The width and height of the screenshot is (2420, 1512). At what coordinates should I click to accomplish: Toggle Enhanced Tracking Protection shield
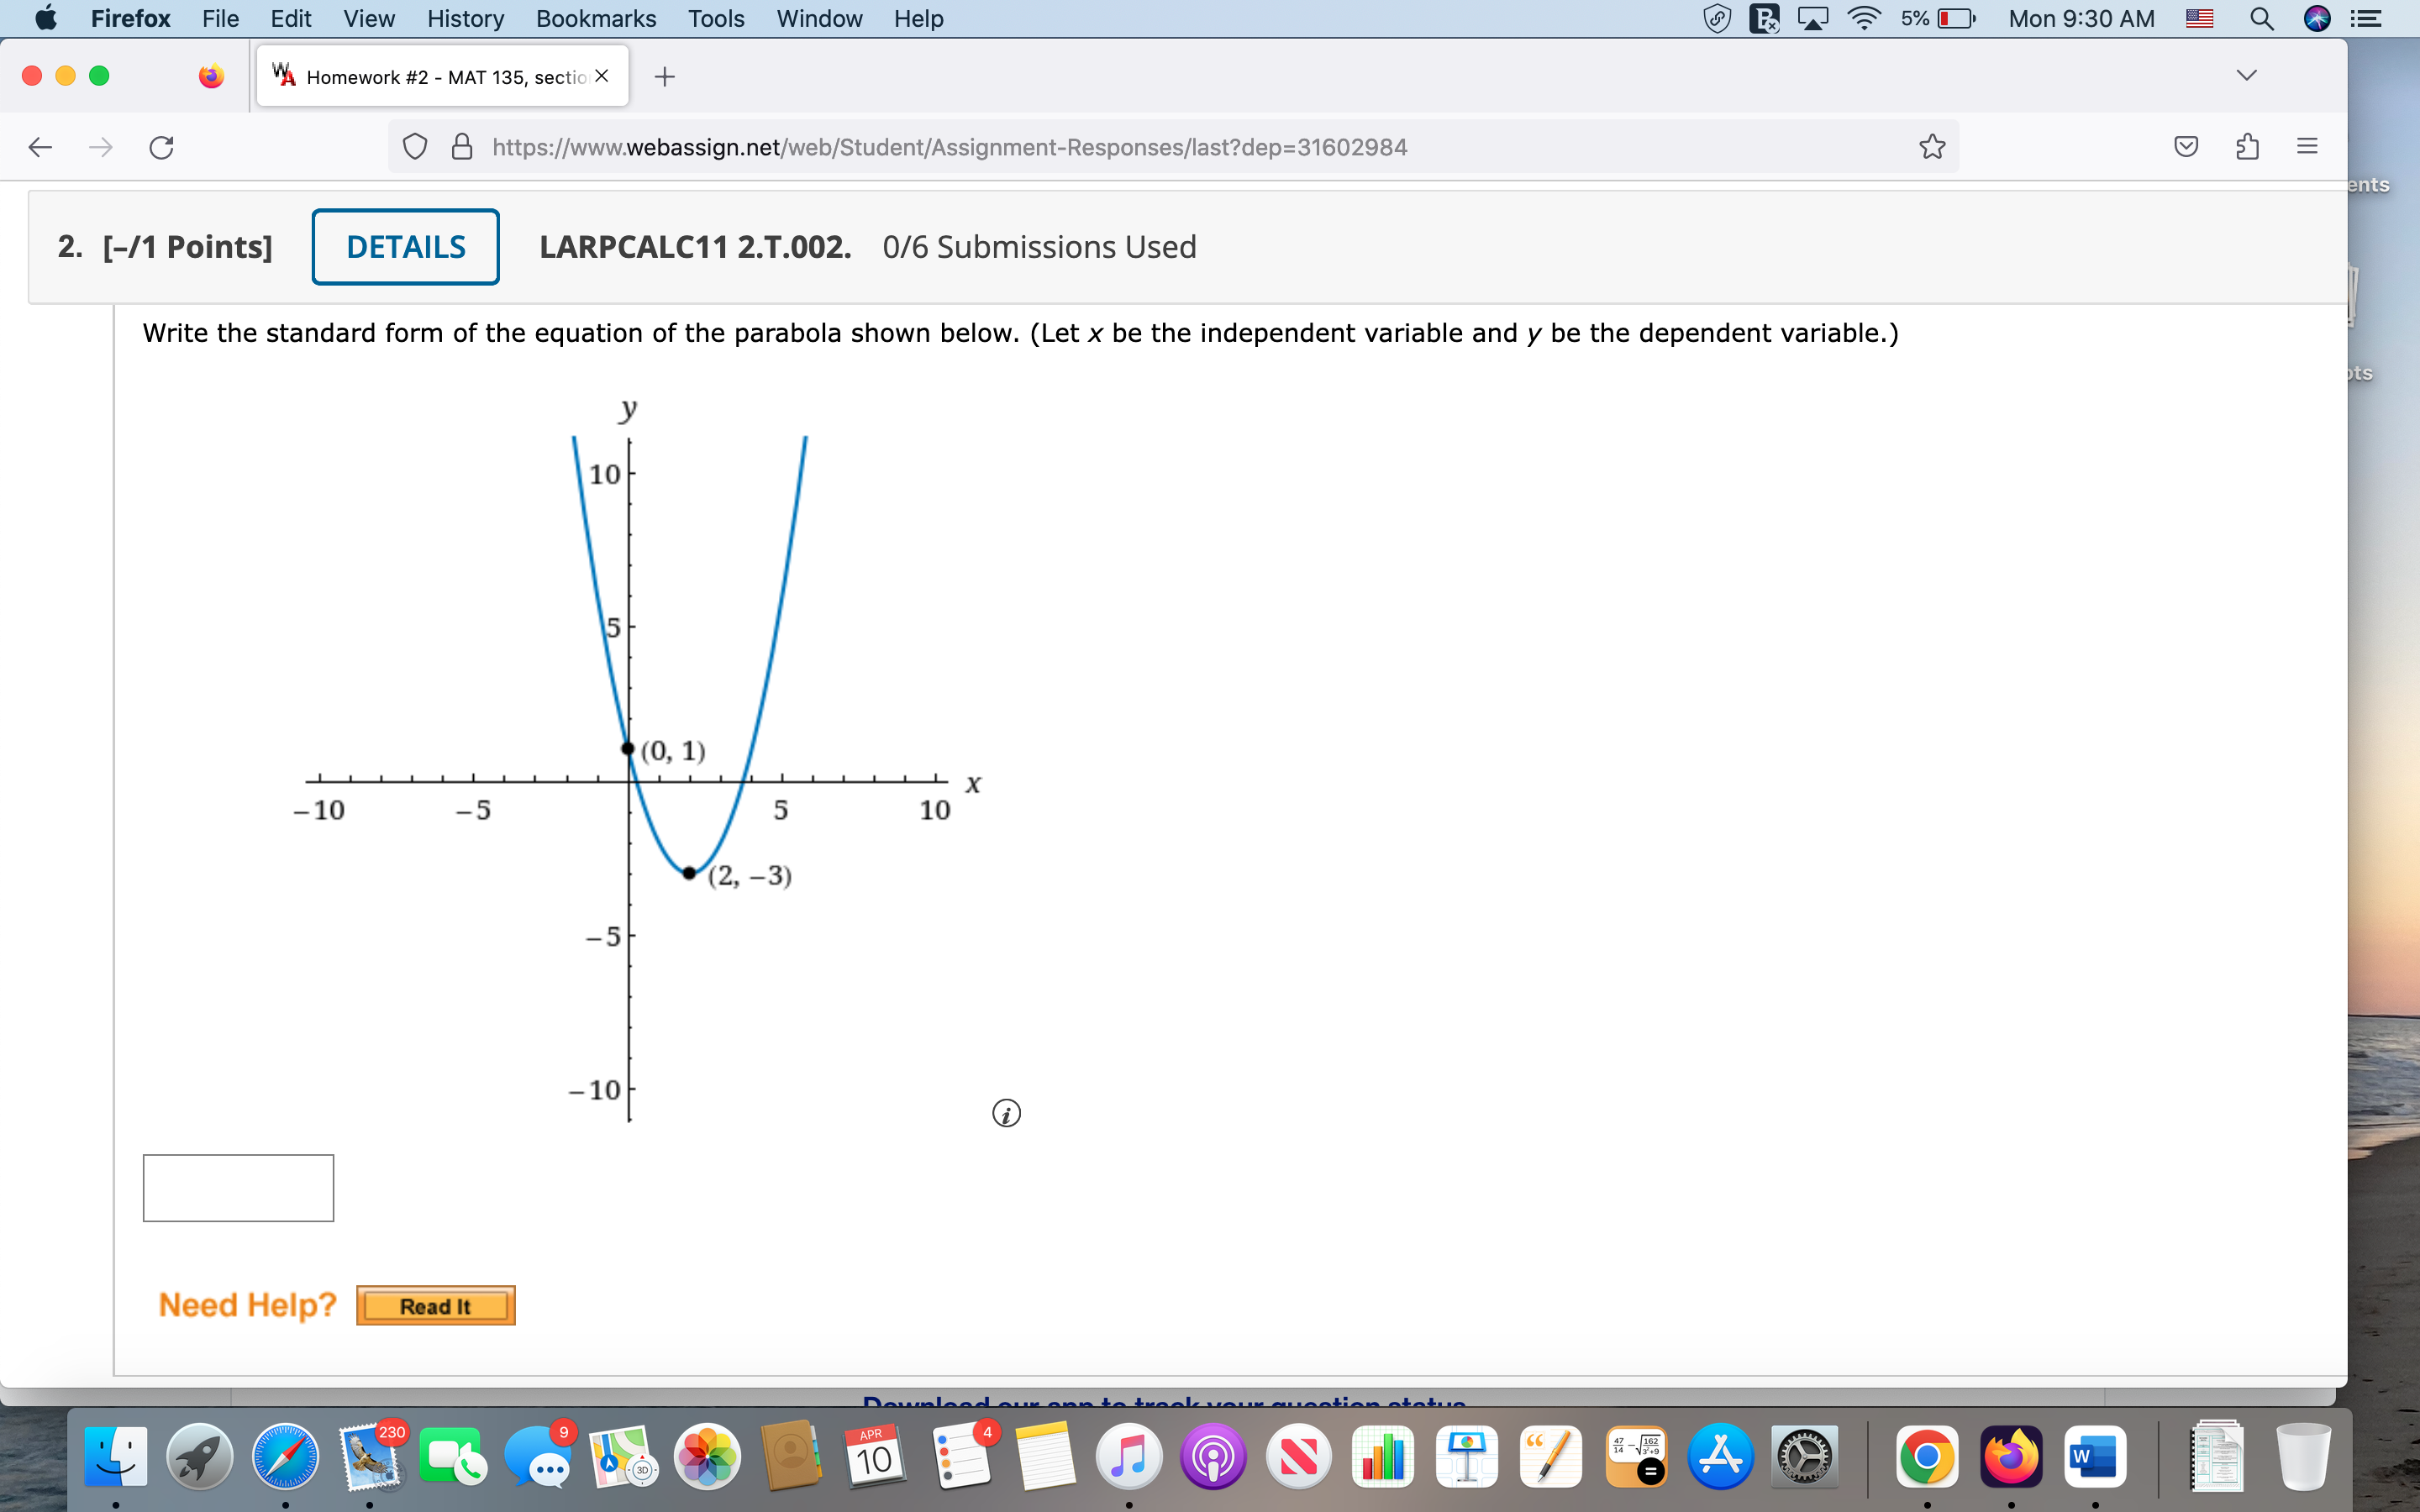click(415, 147)
